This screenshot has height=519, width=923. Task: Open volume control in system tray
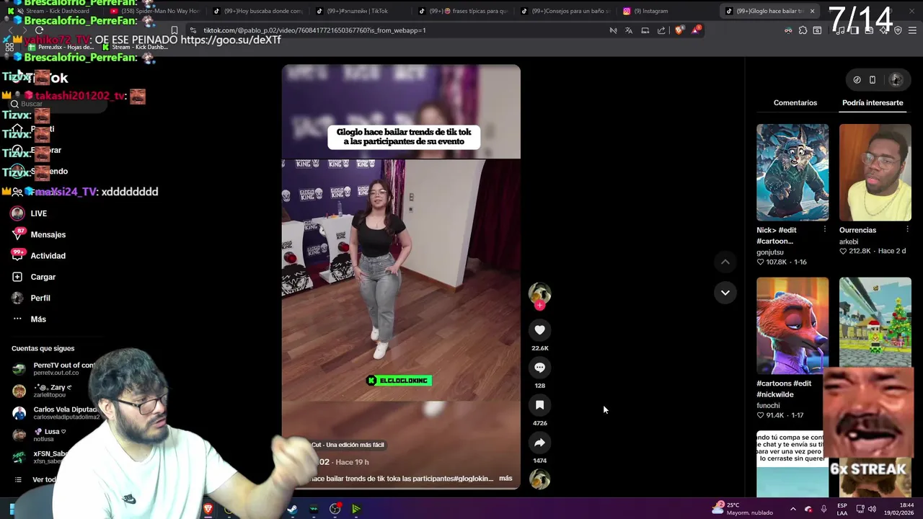[x=872, y=509]
